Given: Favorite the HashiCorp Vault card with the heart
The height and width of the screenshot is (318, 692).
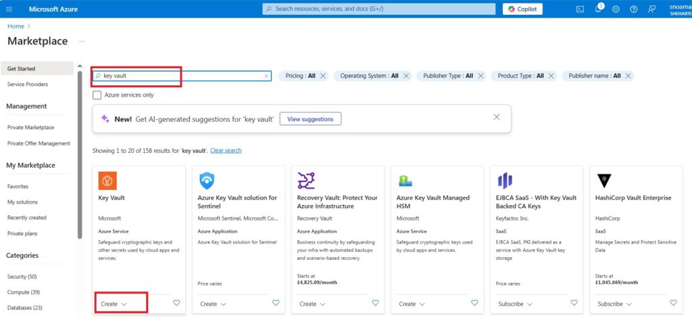Looking at the screenshot, I should [x=674, y=303].
